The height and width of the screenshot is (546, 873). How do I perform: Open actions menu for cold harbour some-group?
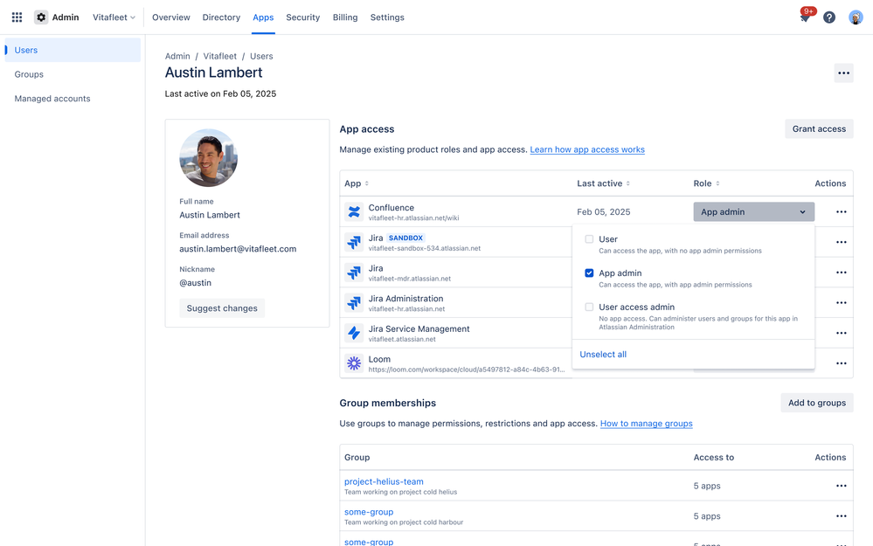click(x=842, y=516)
